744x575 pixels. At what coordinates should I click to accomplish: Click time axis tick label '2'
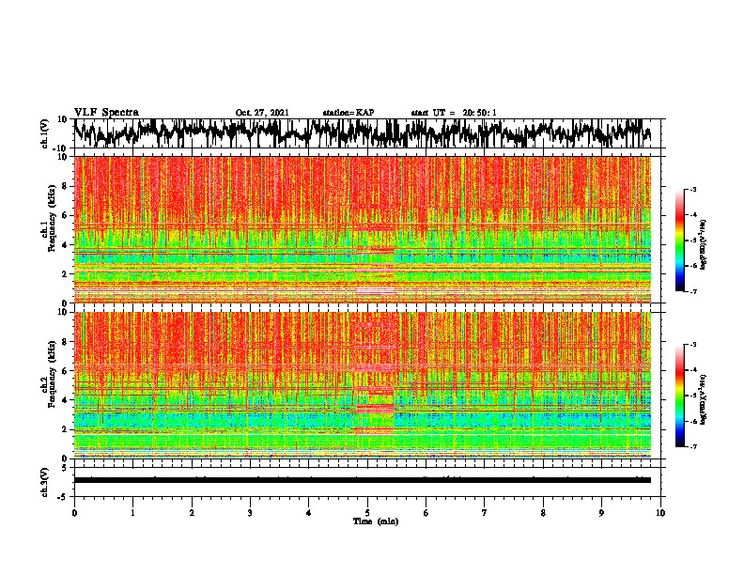[192, 513]
